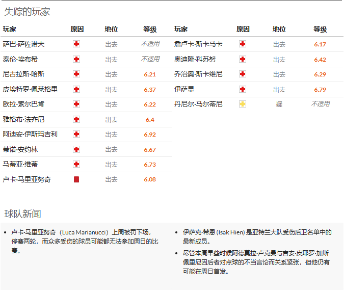Click the injury icon beside 尼古拉斯·哈斯
Image resolution: width=344 pixels, height=292 pixels.
tap(76, 74)
